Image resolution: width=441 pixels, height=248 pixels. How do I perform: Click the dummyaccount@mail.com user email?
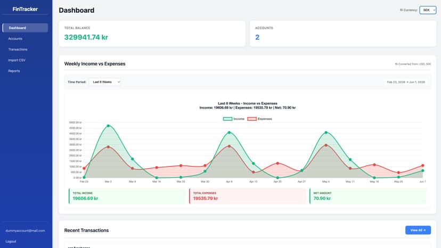[x=25, y=230]
